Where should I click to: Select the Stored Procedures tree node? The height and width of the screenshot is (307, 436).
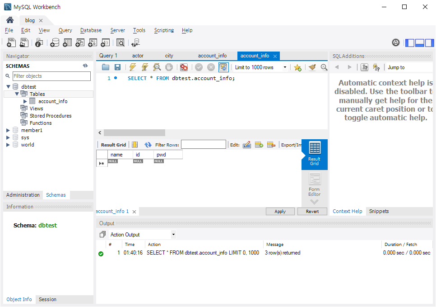[51, 116]
